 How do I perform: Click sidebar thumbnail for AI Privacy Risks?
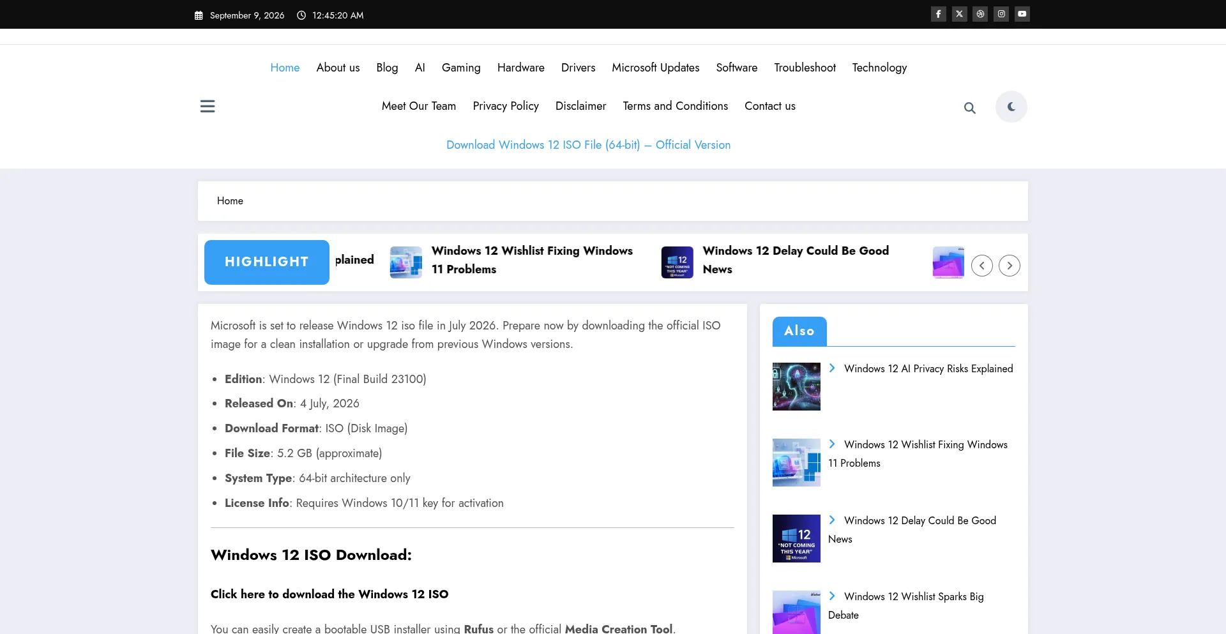pyautogui.click(x=796, y=386)
